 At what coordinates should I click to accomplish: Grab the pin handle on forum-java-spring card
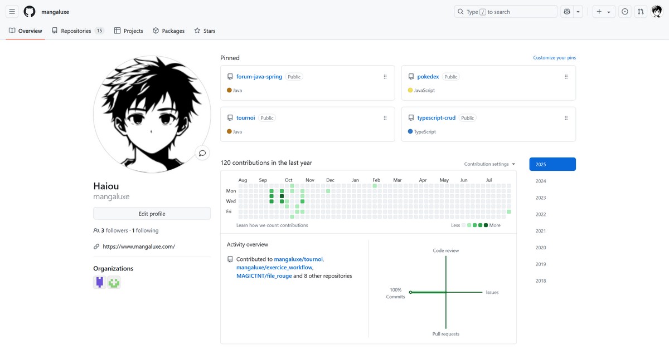coord(385,76)
